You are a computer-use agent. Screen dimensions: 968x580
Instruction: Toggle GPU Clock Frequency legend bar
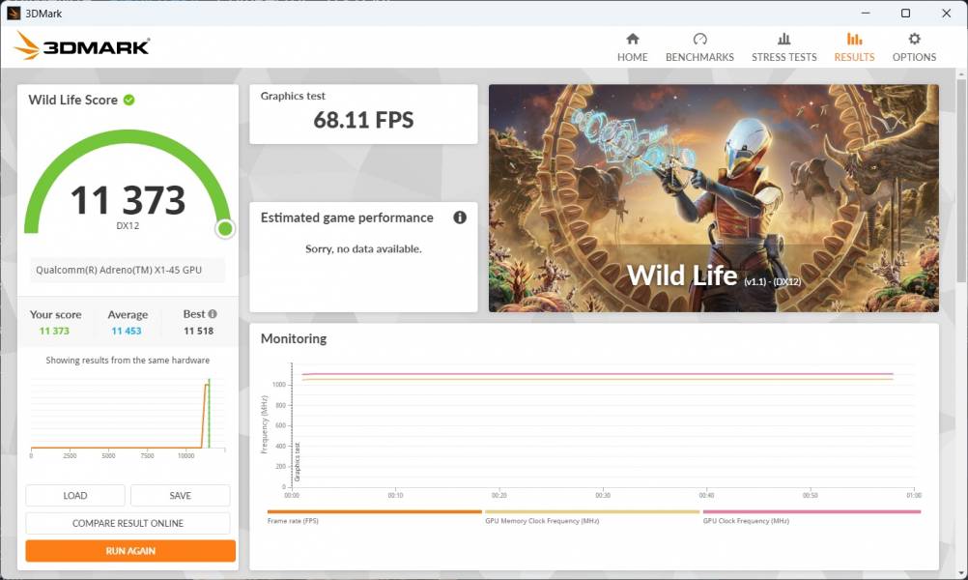click(811, 511)
